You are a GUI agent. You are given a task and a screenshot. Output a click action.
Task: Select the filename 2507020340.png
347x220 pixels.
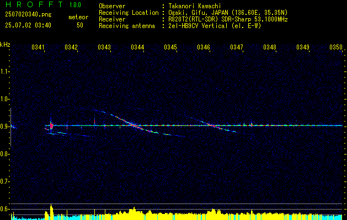click(28, 15)
